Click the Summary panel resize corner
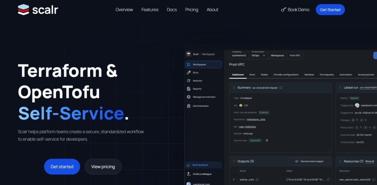377x185 pixels. tap(330, 149)
